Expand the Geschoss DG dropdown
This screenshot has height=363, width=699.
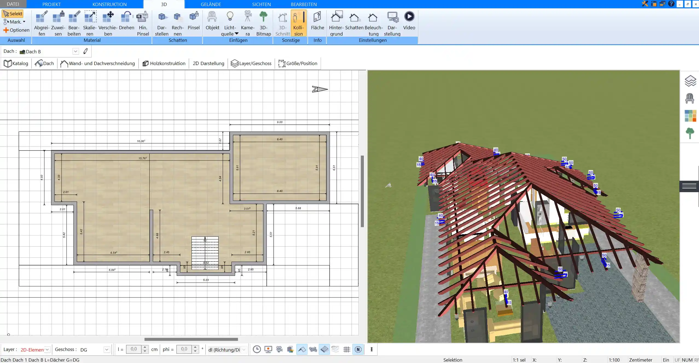click(x=107, y=350)
